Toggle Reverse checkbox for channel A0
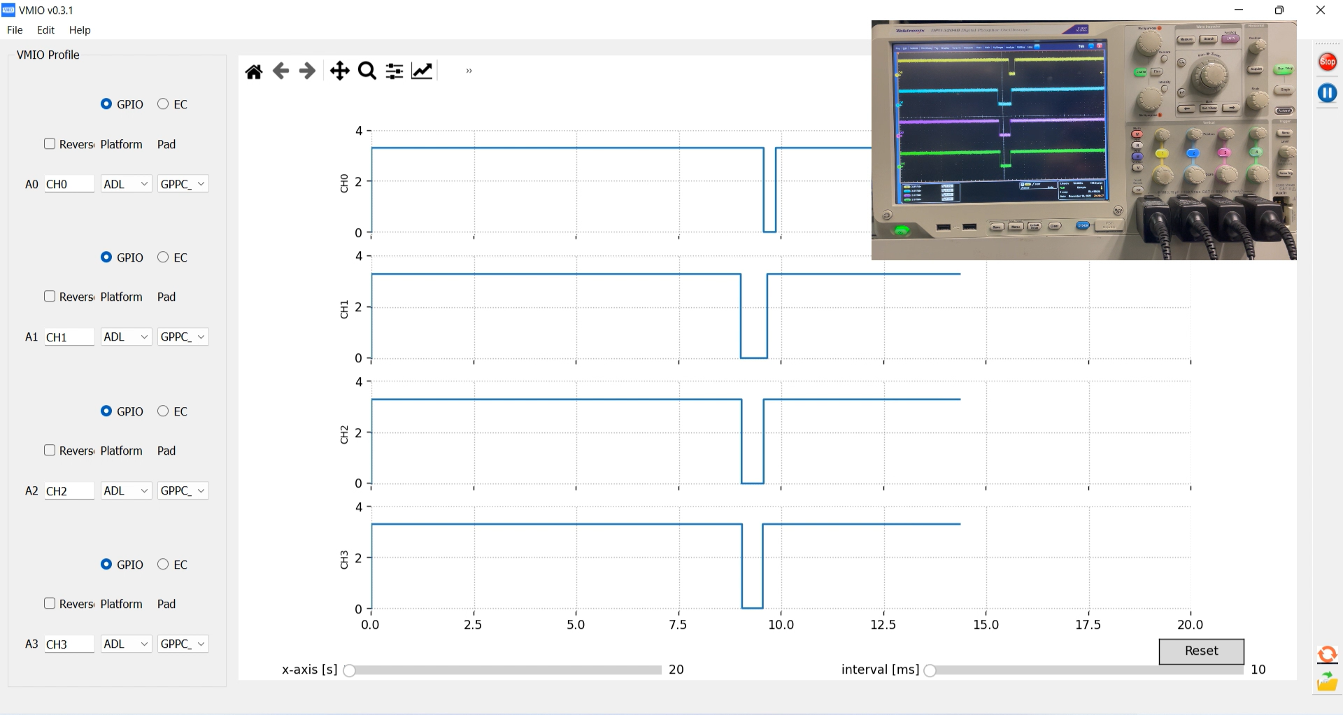Viewport: 1343px width, 715px height. point(50,143)
